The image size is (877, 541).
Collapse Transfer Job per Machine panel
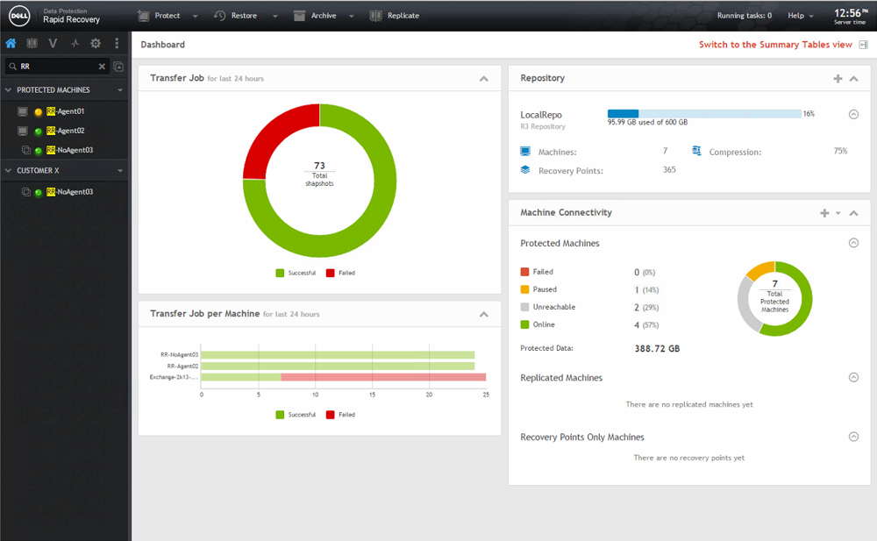[484, 315]
